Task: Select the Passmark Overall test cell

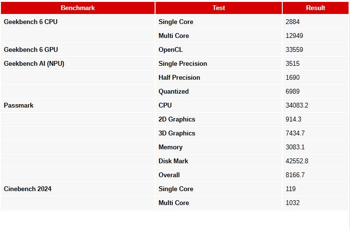Action: click(x=169, y=175)
